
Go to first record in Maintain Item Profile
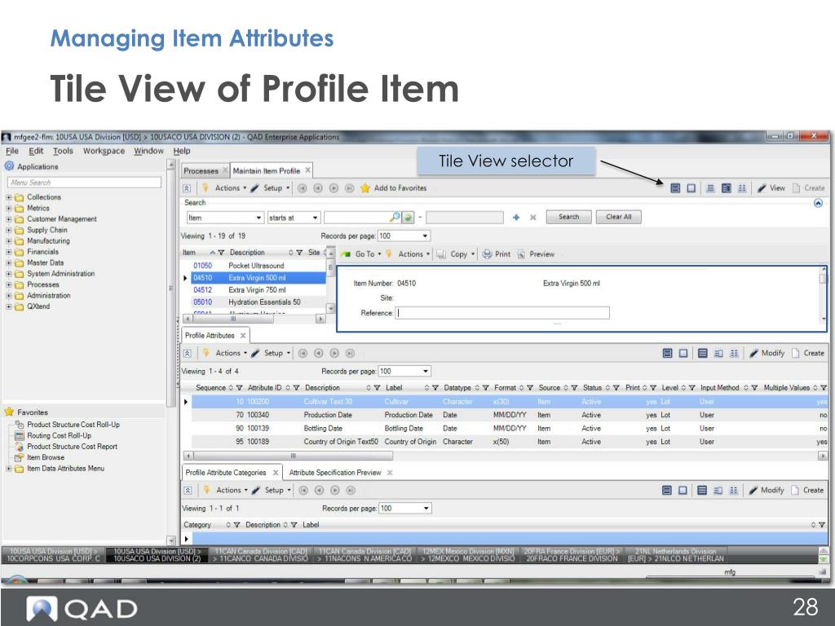(302, 188)
